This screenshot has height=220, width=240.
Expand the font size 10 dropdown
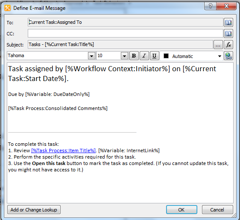tap(124, 56)
